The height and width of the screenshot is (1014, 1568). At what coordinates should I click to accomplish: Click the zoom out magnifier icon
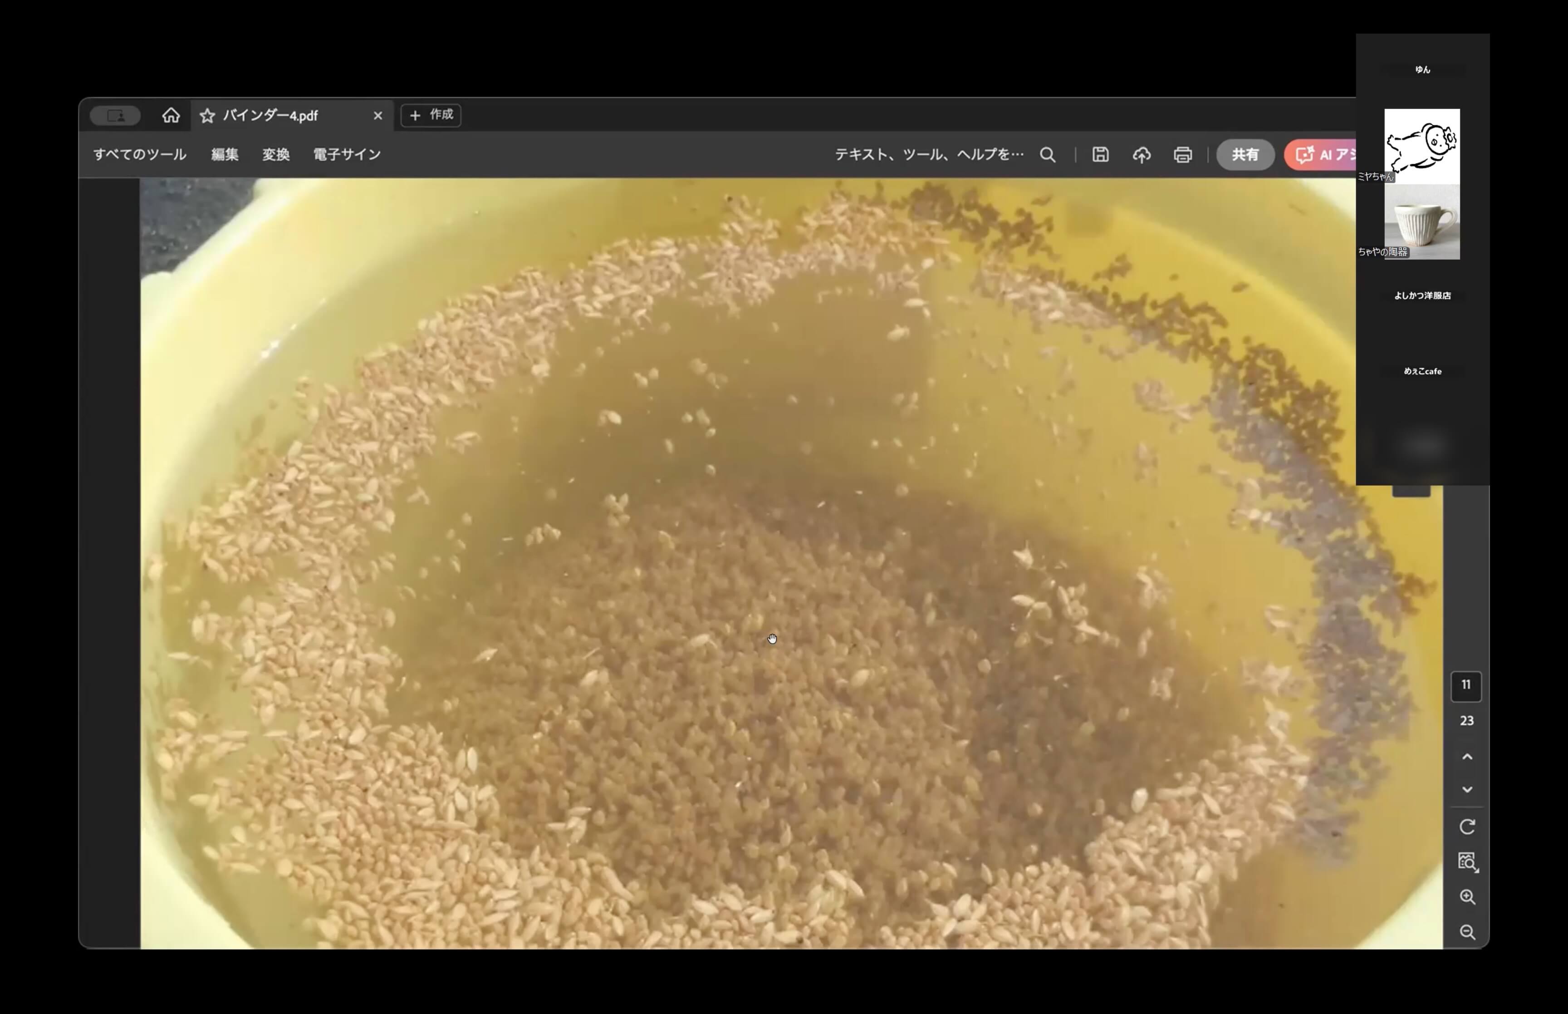(x=1467, y=932)
